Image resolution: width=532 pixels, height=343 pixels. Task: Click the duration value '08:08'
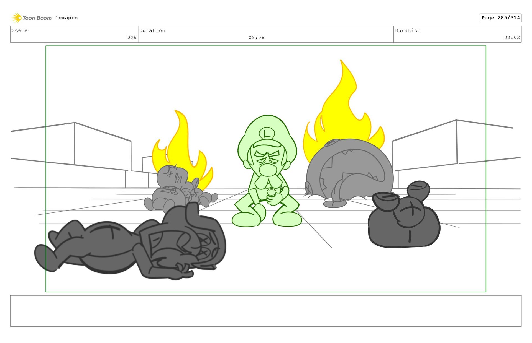[257, 37]
